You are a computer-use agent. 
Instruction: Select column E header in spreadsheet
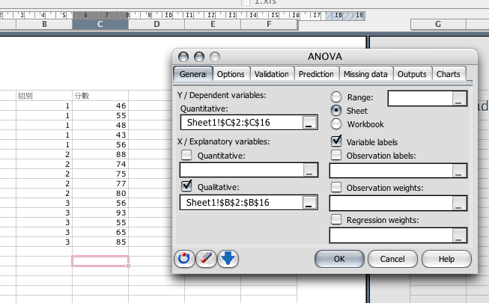tap(213, 24)
